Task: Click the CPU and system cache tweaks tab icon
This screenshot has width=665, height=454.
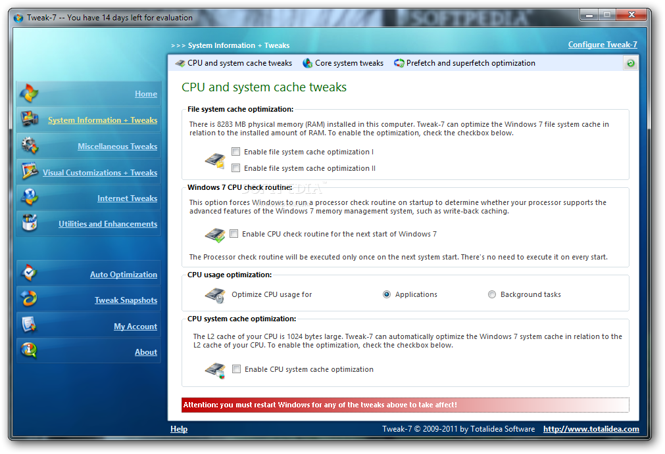Action: tap(180, 63)
